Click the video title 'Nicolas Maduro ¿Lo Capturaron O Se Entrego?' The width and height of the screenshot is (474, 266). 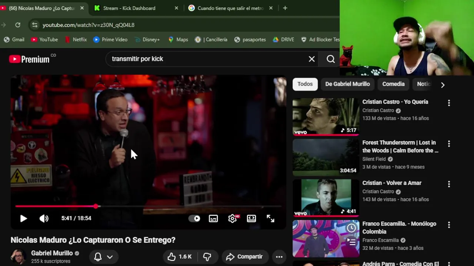(x=93, y=240)
